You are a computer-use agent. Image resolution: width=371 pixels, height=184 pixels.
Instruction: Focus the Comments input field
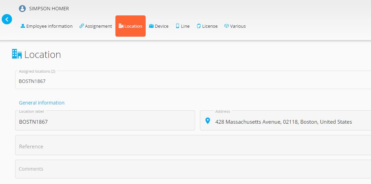click(193, 169)
